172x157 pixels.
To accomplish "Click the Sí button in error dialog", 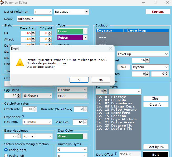I will pos(79,80).
